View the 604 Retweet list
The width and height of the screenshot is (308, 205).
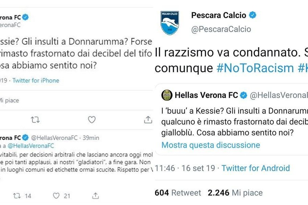click(178, 193)
